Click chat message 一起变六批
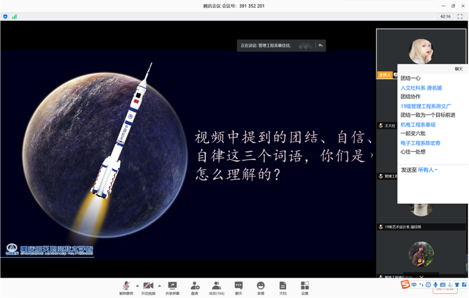 pyautogui.click(x=413, y=133)
